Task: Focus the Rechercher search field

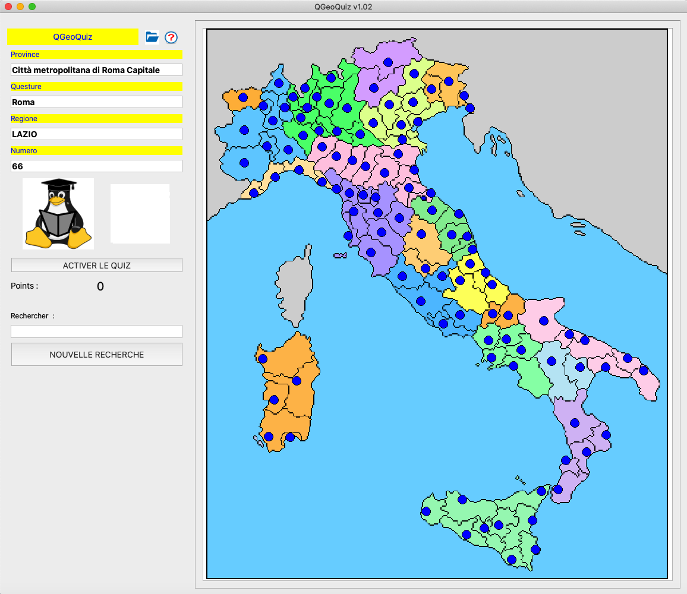Action: pos(96,331)
